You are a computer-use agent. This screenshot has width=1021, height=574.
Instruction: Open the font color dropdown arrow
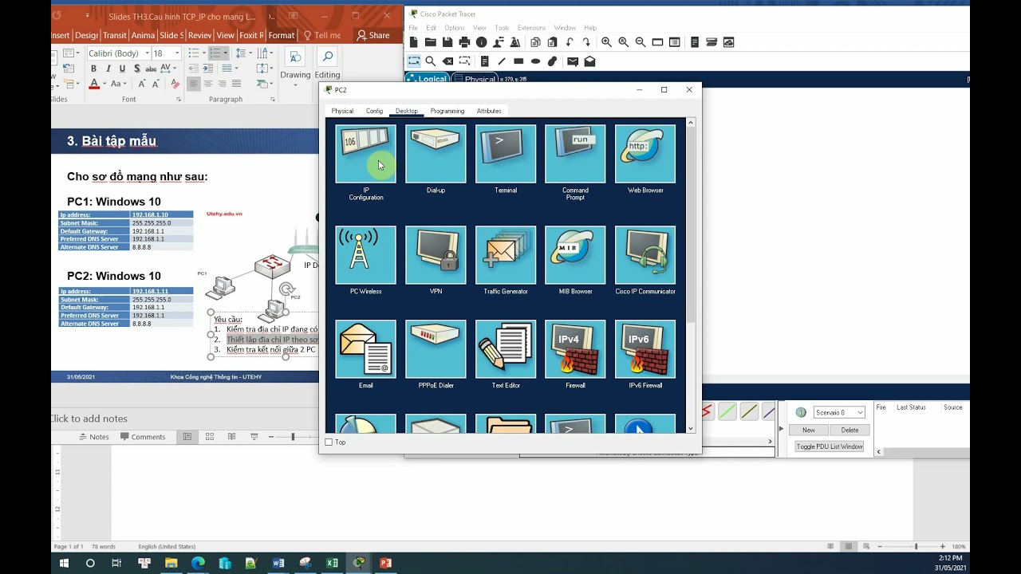click(x=104, y=84)
